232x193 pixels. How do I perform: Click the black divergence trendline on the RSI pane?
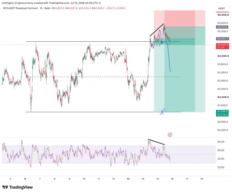156,142
